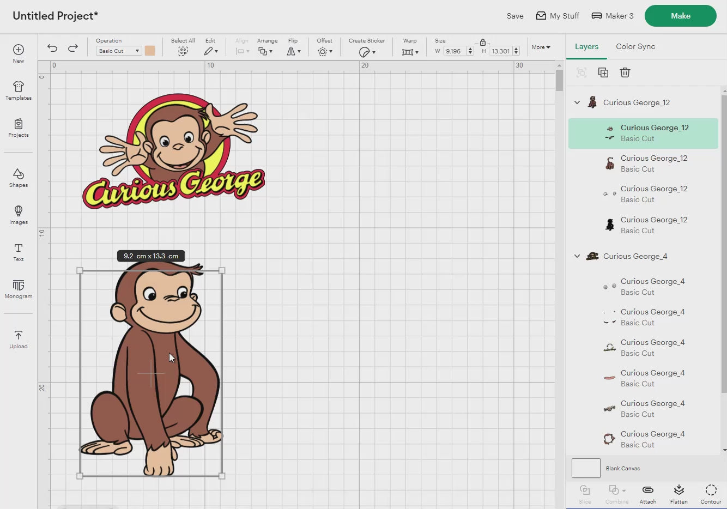
Task: Click the Select All icon
Action: click(x=183, y=51)
